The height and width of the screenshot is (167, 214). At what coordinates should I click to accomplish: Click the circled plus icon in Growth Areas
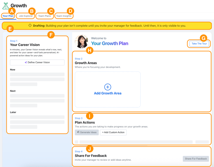coord(108,87)
